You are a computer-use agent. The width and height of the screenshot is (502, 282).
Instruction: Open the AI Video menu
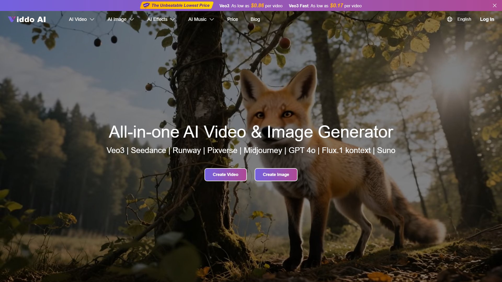(x=78, y=19)
